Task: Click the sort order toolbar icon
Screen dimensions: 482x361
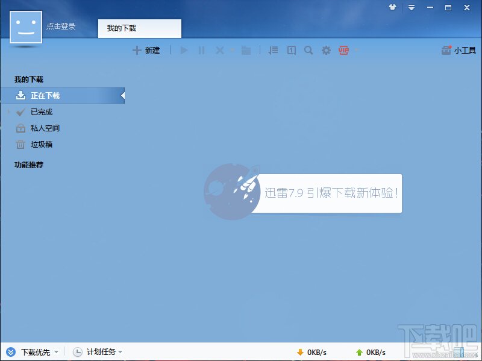Action: (273, 50)
